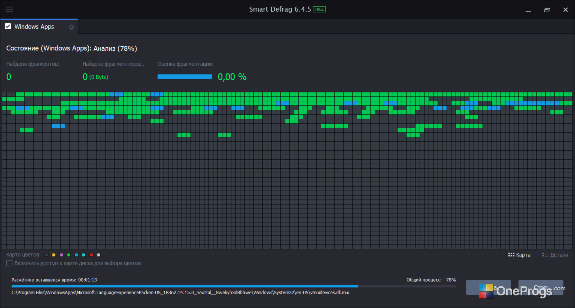Switch to the Детали details view
Image resolution: width=575 pixels, height=308 pixels.
pyautogui.click(x=555, y=255)
